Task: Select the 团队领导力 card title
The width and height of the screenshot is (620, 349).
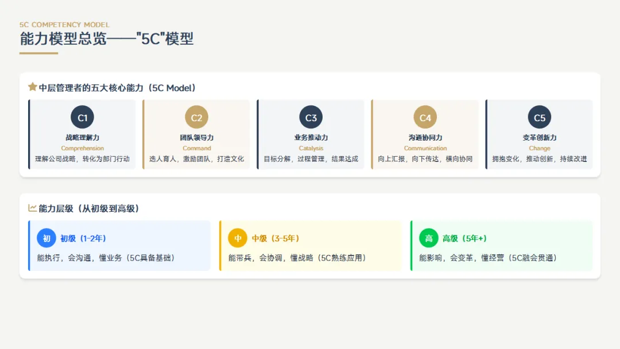Action: point(196,138)
